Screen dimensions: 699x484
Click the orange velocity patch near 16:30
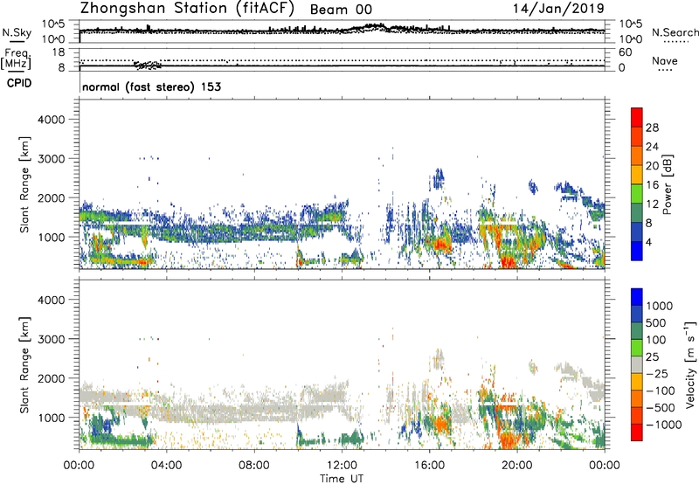(x=441, y=425)
